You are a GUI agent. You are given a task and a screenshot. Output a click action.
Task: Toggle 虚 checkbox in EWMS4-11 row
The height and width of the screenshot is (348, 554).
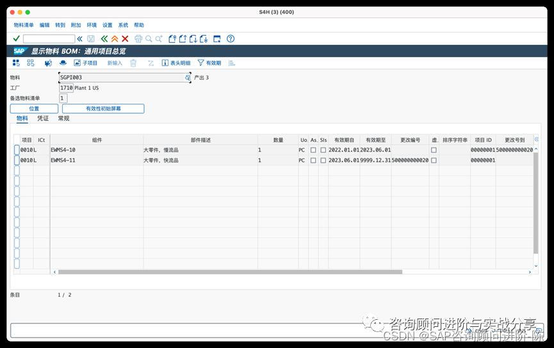click(x=434, y=160)
